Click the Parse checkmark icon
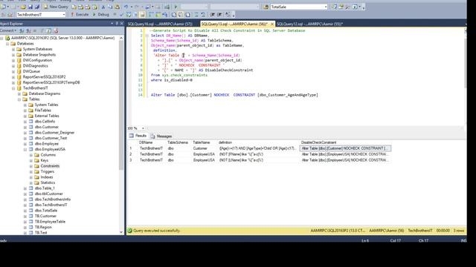This screenshot has height=267, width=476. 121,14
